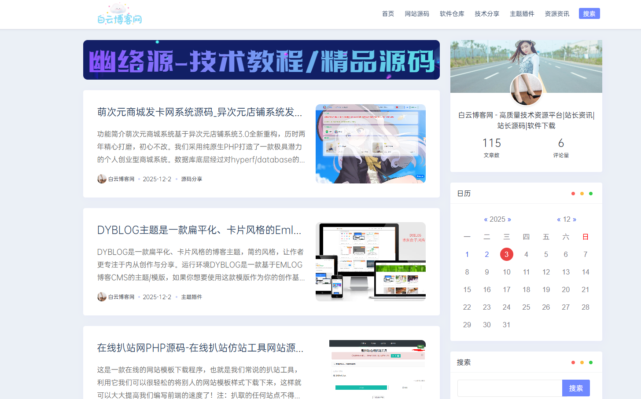This screenshot has height=399, width=641.
Task: Click the 幽络源 技术教程 banner image
Action: click(x=261, y=60)
